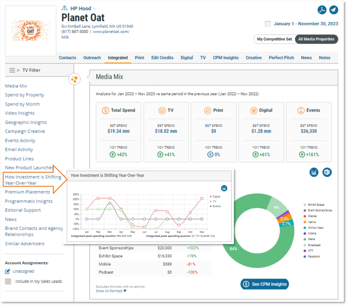The width and height of the screenshot is (347, 305).
Task: Open Geographic Insights in sidebar
Action: (26, 122)
